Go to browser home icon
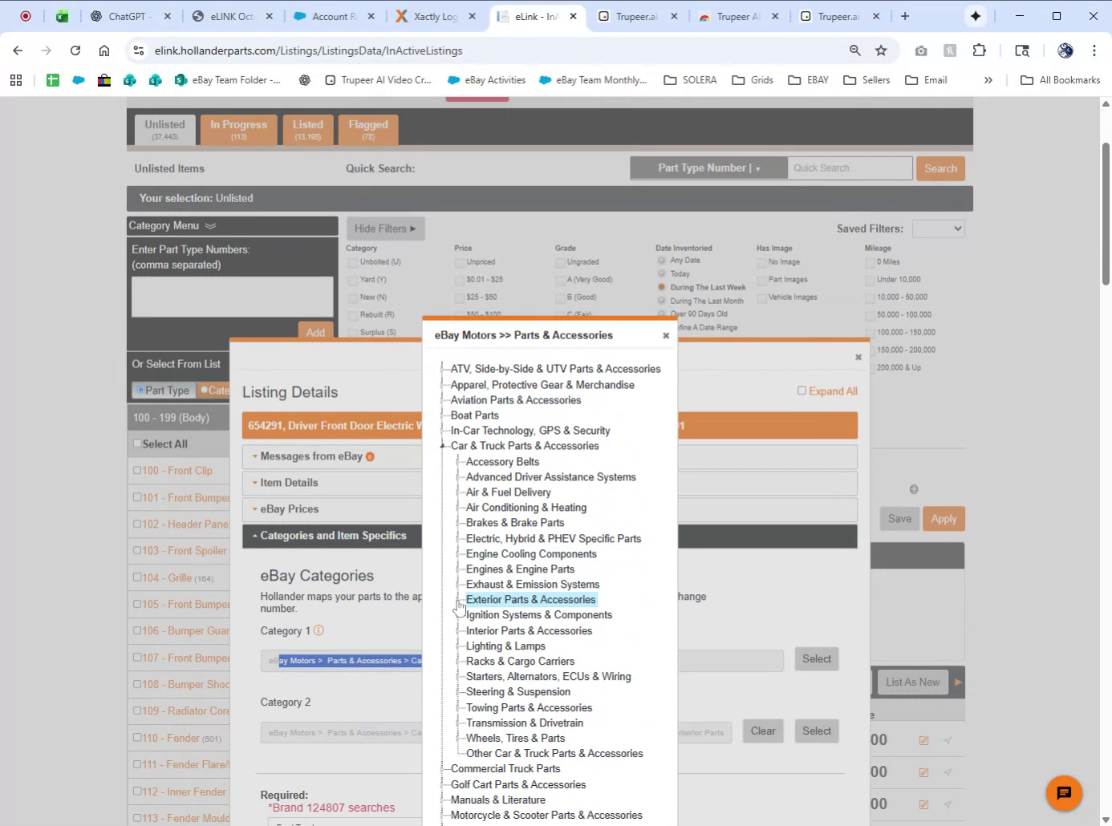Screen dimensions: 1112x826 click(104, 51)
